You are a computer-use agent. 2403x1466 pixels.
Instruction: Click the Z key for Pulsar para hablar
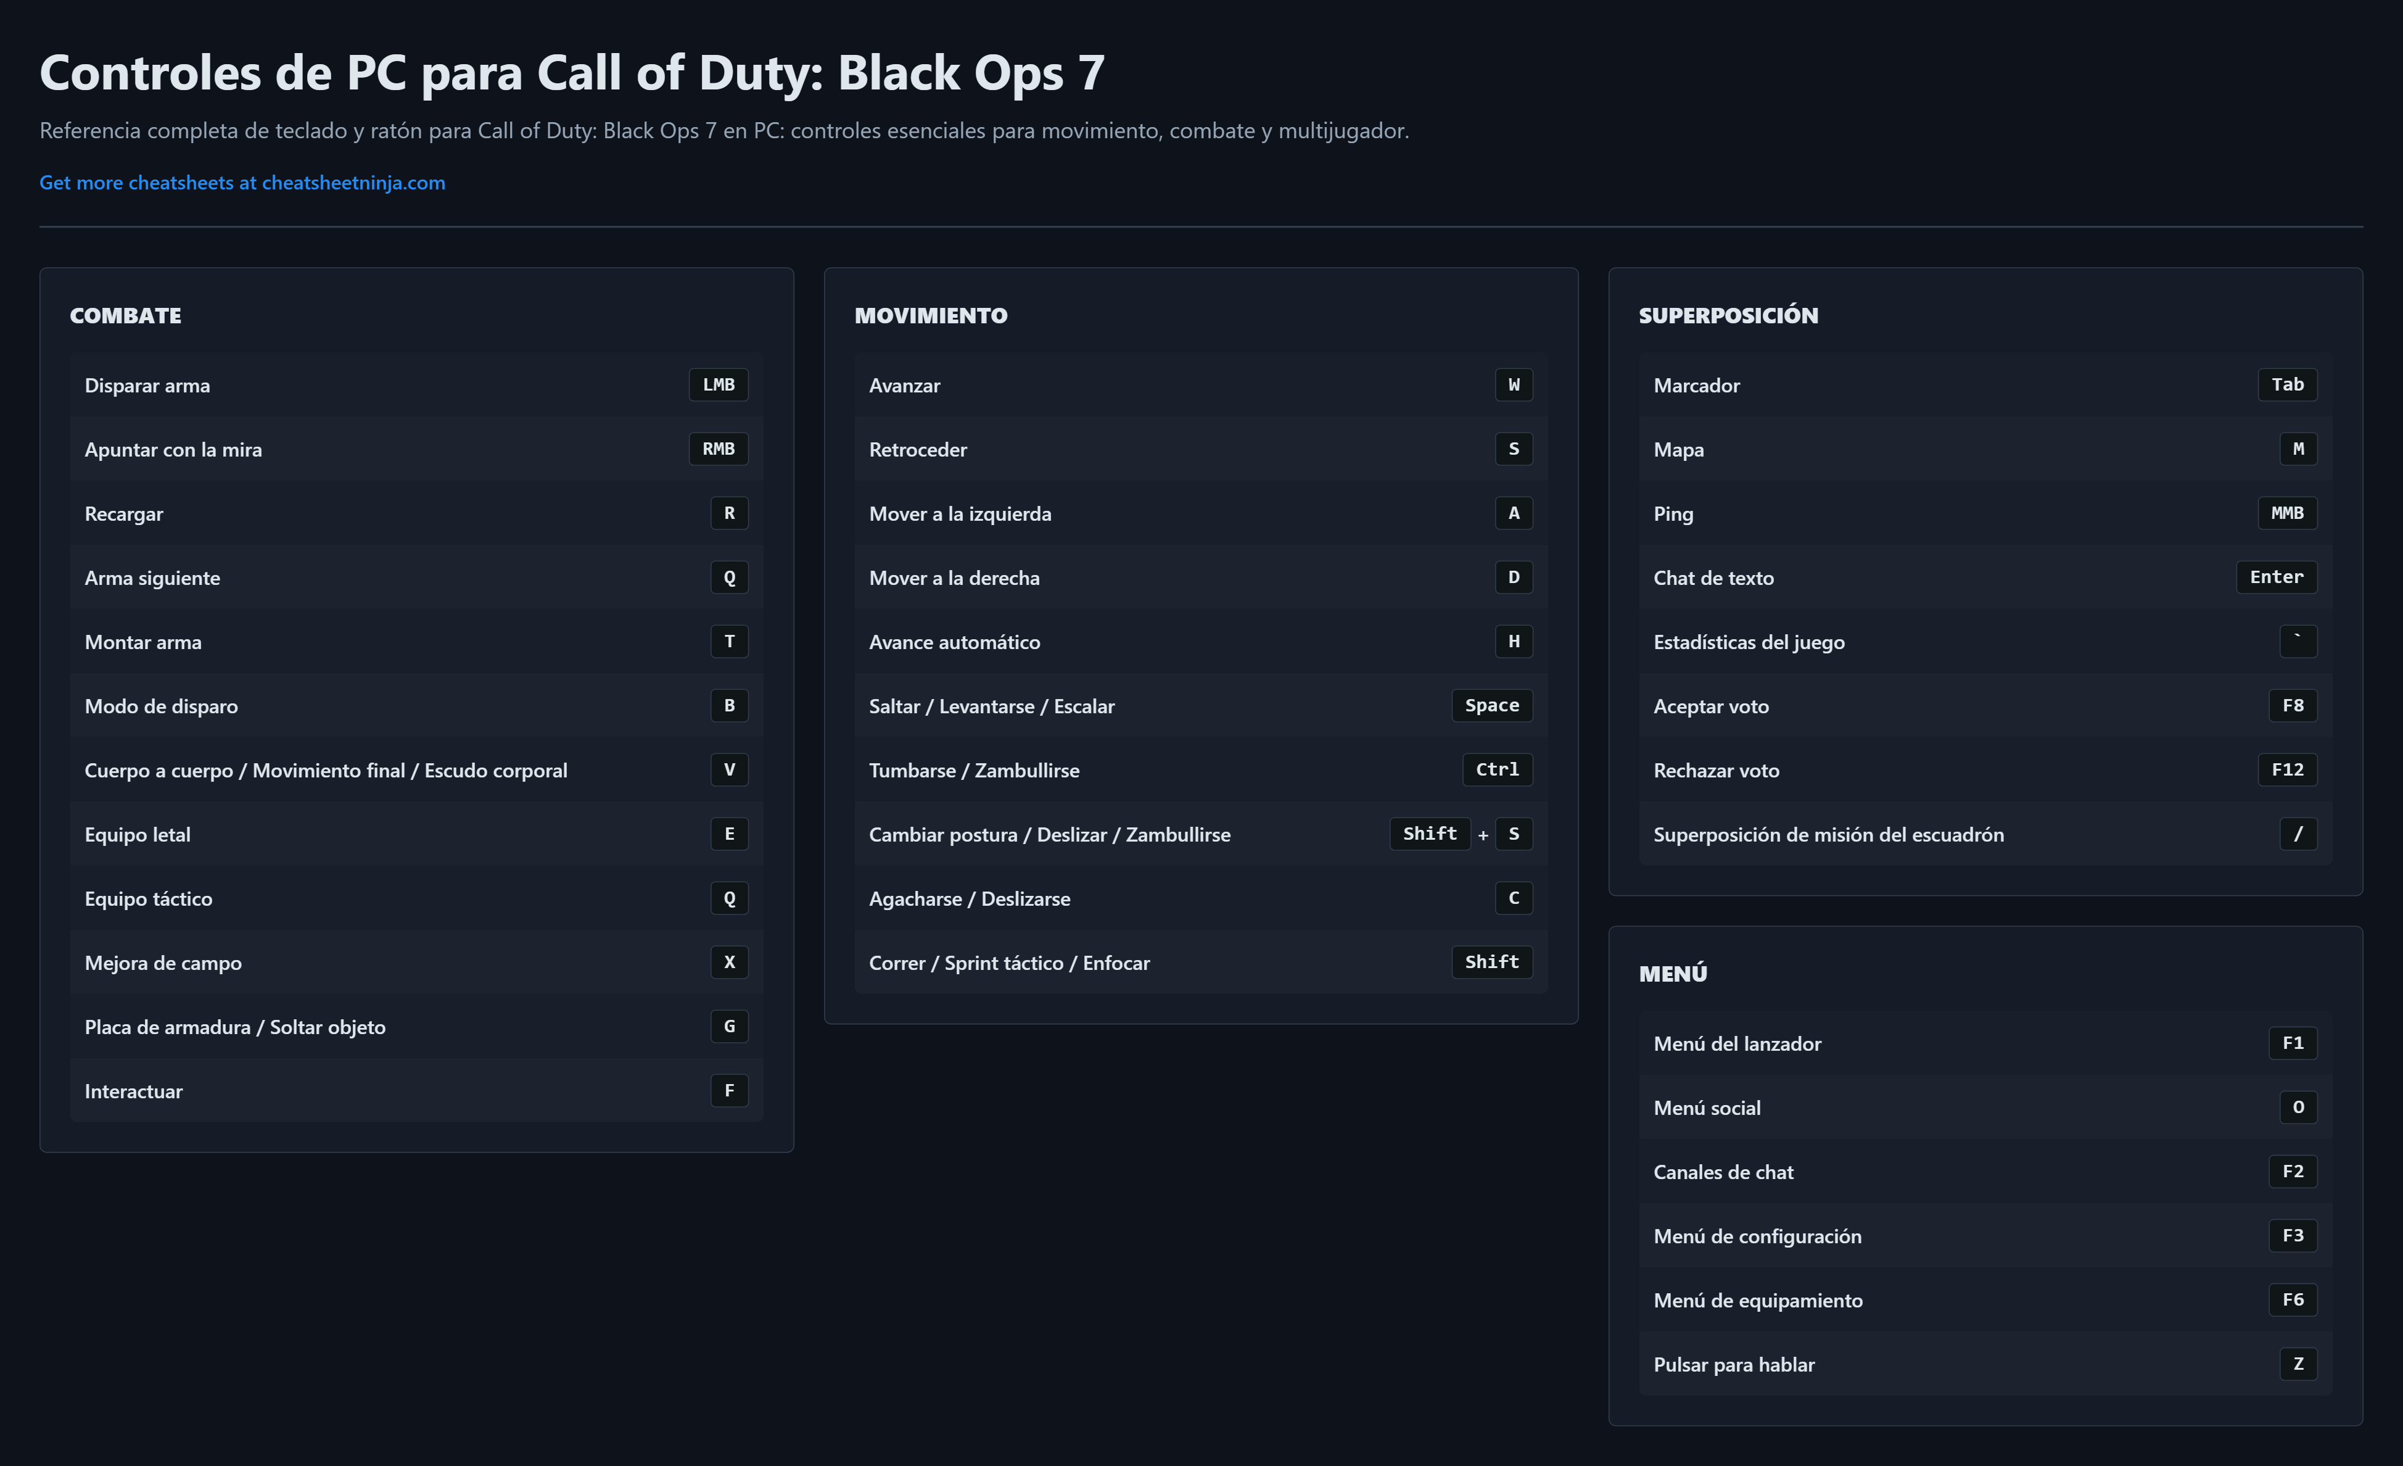[x=2298, y=1364]
